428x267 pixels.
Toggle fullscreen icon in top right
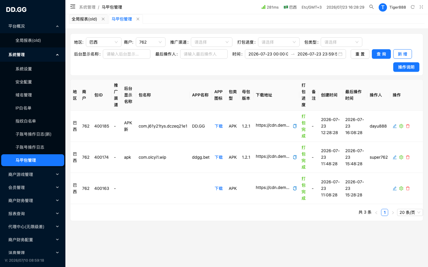pyautogui.click(x=421, y=7)
